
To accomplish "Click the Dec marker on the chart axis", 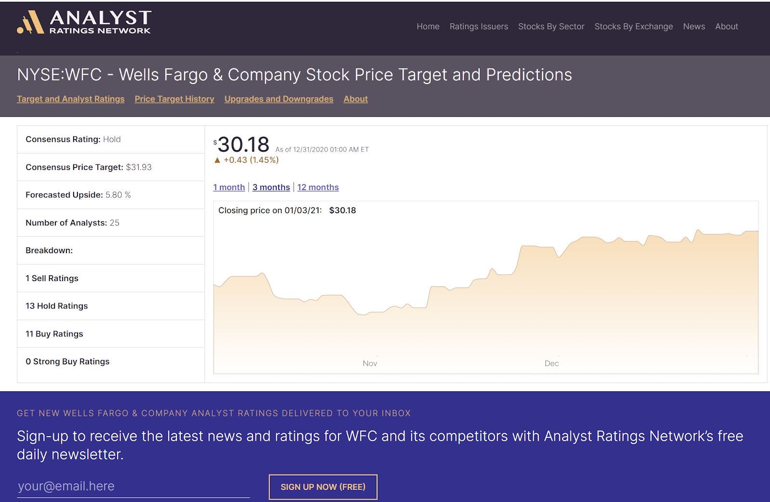I will (x=552, y=363).
